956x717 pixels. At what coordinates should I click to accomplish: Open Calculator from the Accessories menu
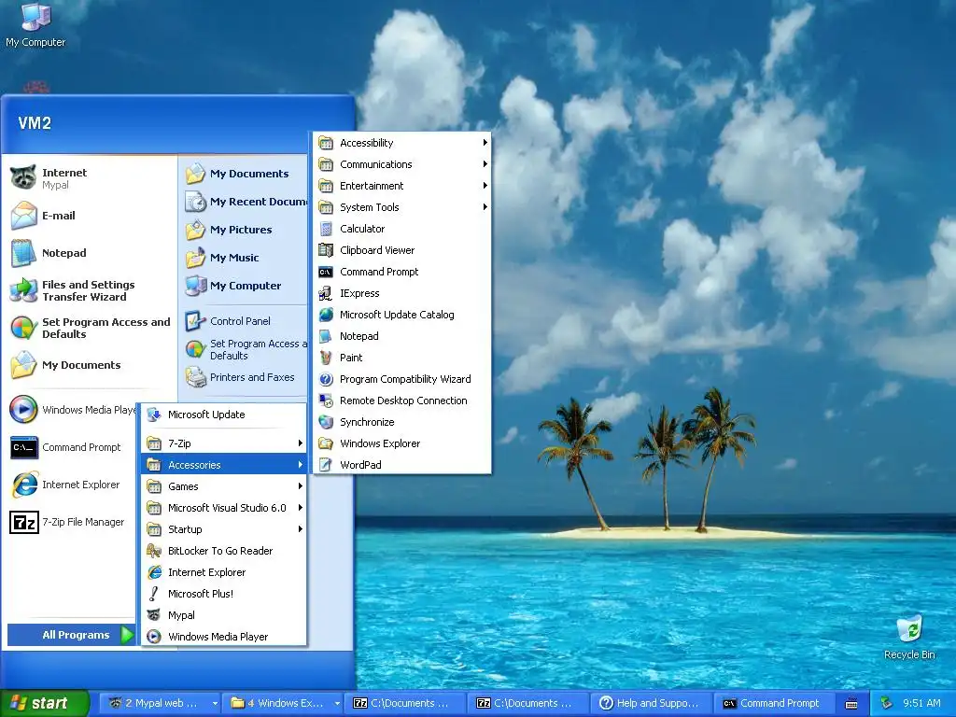pos(401,229)
